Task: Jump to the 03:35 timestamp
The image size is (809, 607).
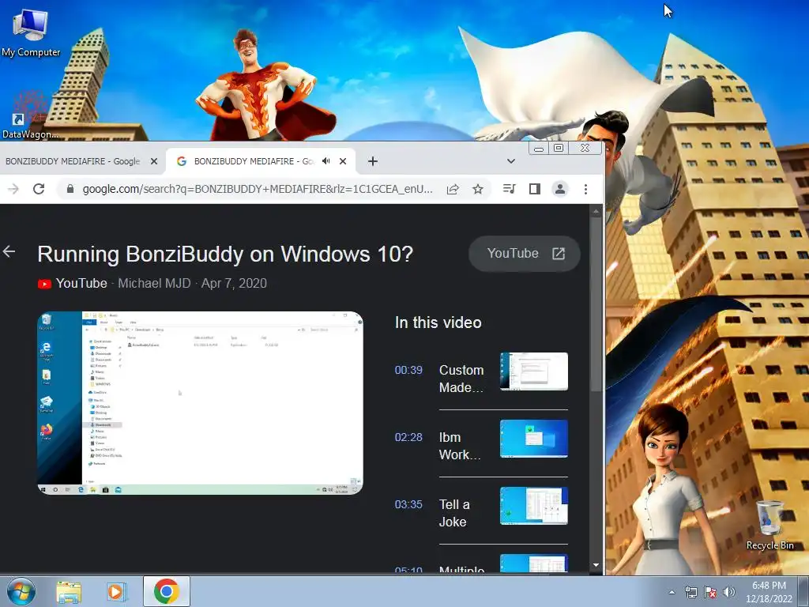Action: point(408,504)
